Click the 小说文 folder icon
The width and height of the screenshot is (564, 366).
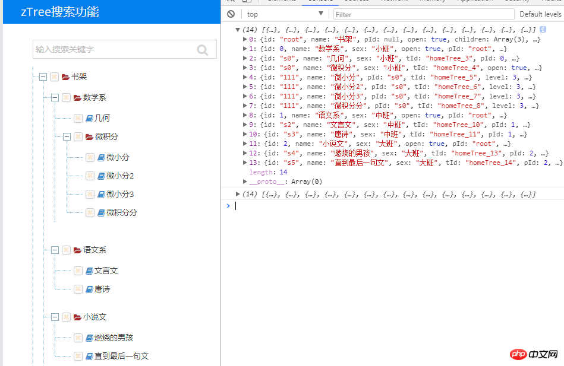77,317
